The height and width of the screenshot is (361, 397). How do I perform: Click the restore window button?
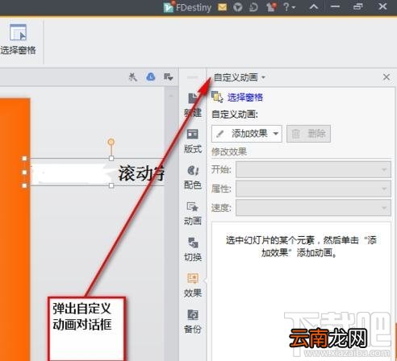tap(357, 6)
